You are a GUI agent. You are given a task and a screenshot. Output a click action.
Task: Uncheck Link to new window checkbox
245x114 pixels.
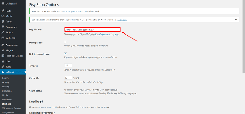pos(65,54)
